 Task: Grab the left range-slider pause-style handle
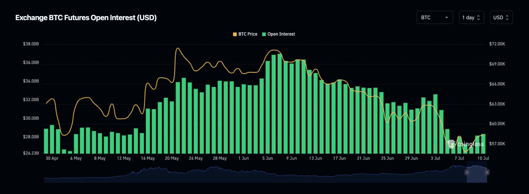(x=467, y=172)
